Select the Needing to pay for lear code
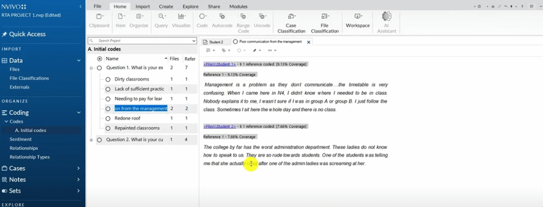The height and width of the screenshot is (207, 543). [138, 99]
